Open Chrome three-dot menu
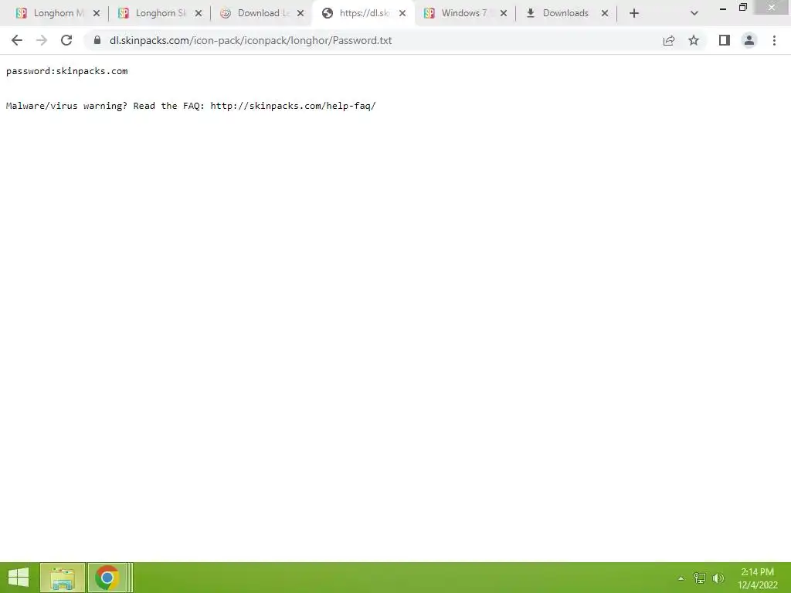The image size is (791, 593). (x=774, y=40)
